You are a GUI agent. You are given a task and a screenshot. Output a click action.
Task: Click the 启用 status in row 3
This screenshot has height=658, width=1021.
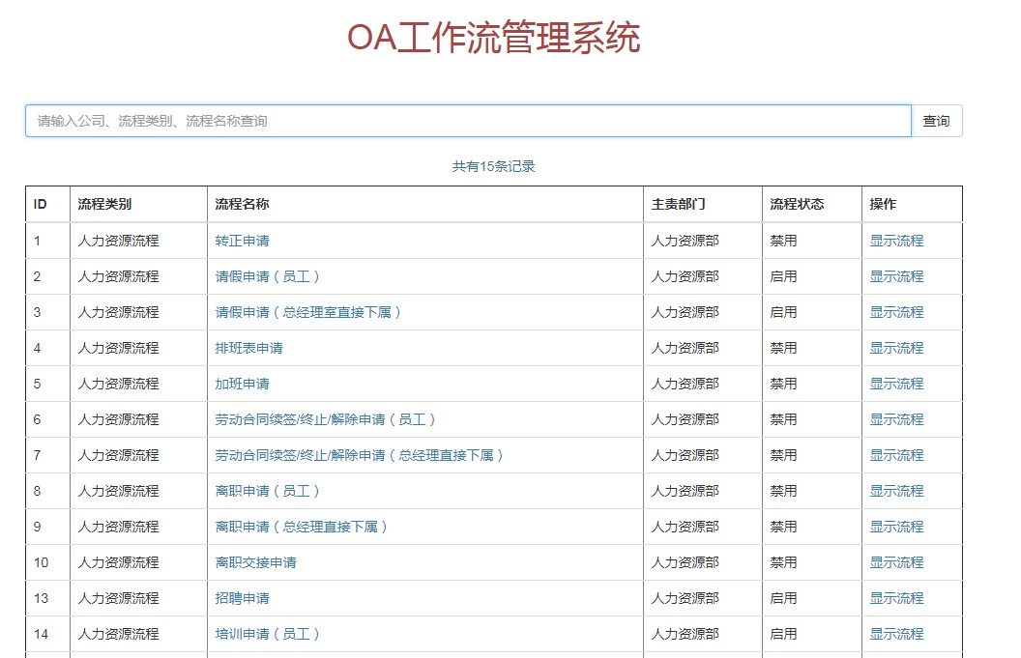pos(783,312)
